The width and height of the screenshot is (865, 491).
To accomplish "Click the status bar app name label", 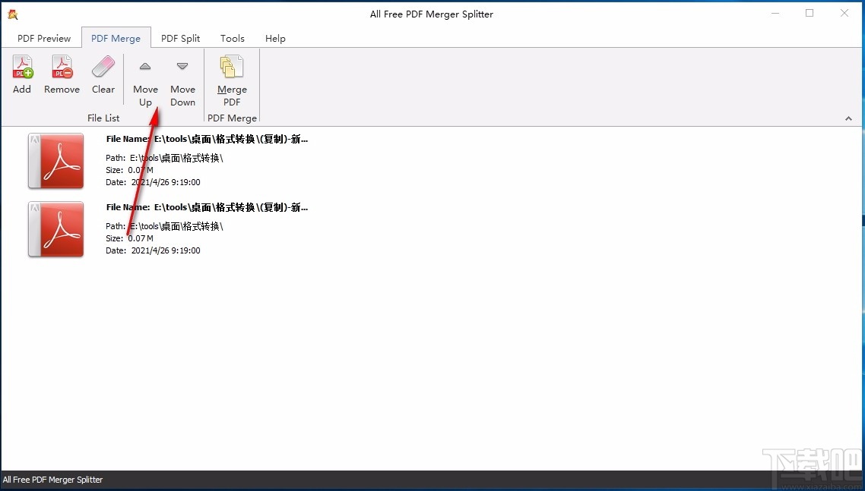I will 53,480.
